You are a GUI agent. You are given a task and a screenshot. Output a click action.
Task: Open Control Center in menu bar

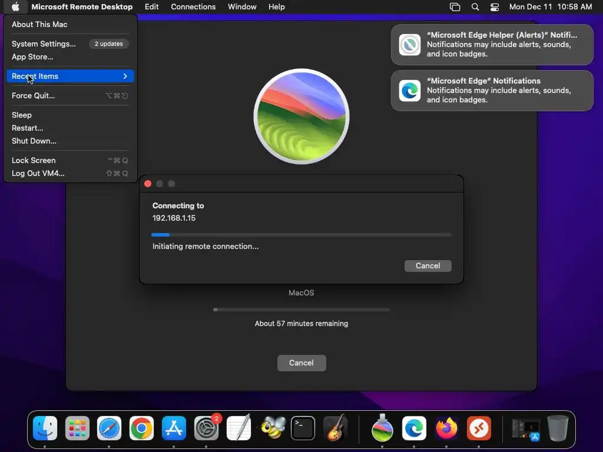coord(495,7)
